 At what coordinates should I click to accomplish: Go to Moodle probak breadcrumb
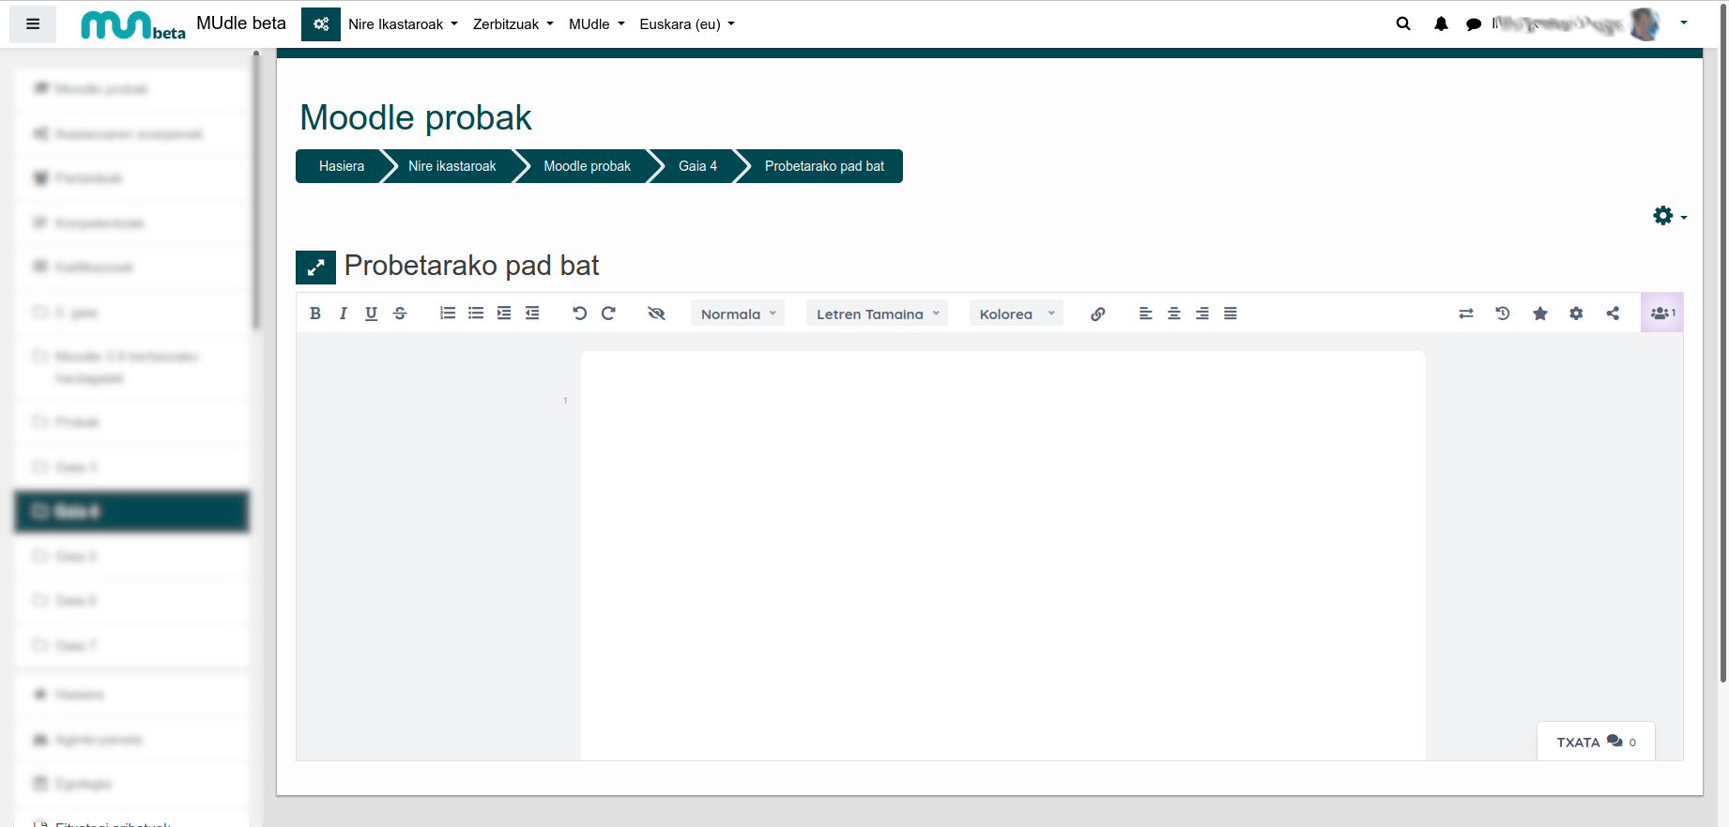coord(587,166)
